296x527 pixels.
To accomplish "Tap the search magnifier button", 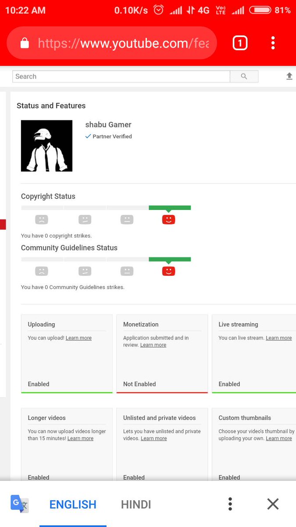I will click(244, 76).
